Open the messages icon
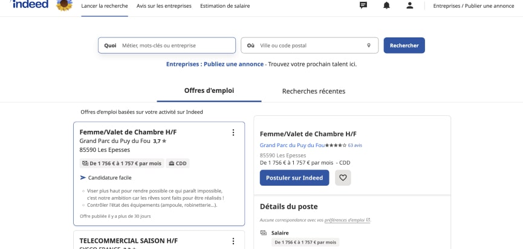 tap(363, 5)
